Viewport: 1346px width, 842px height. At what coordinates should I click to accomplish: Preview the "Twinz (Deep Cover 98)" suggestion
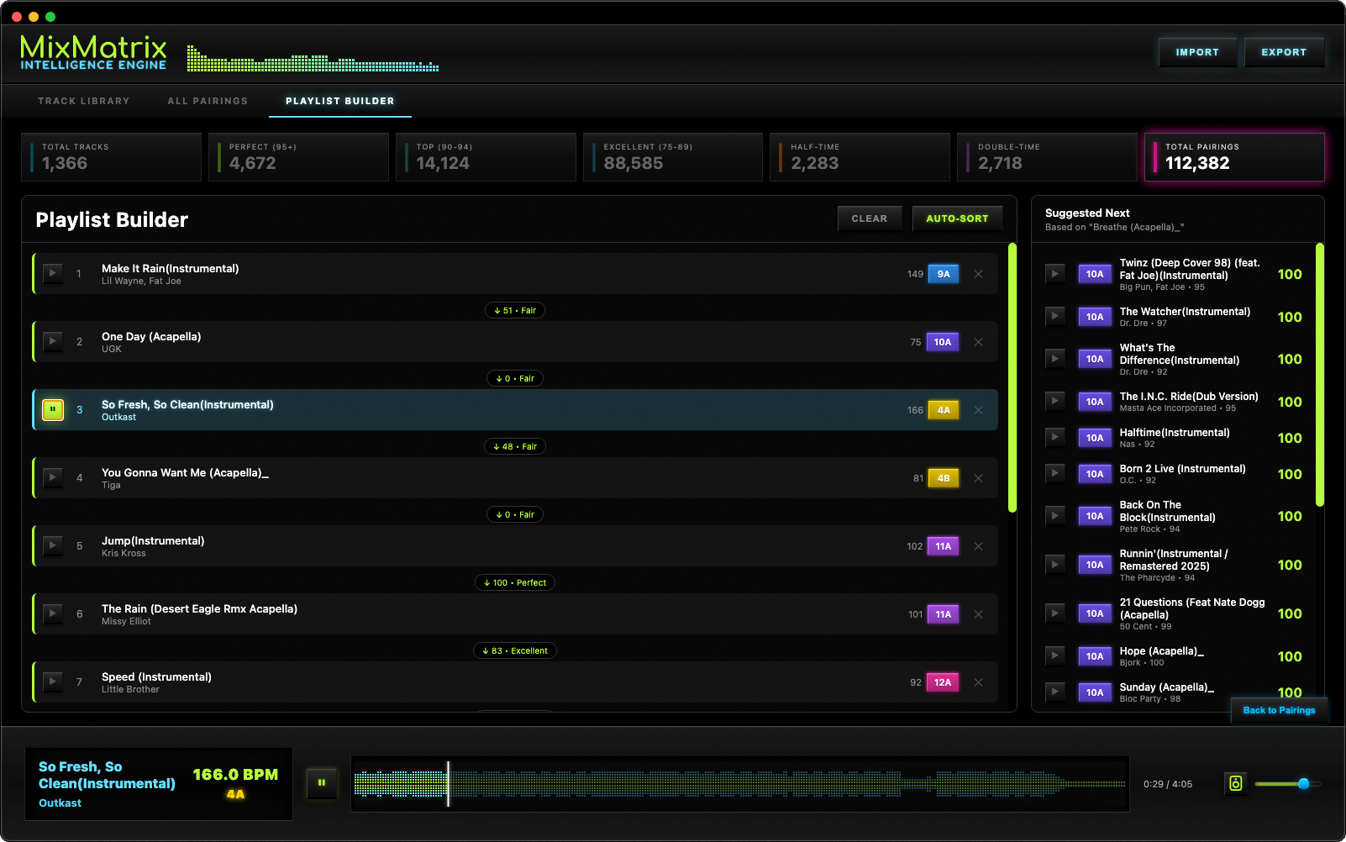tap(1055, 273)
